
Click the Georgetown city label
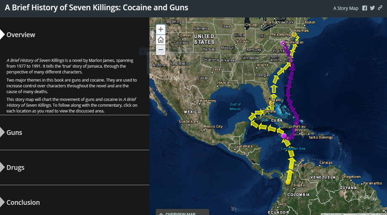(x=351, y=177)
